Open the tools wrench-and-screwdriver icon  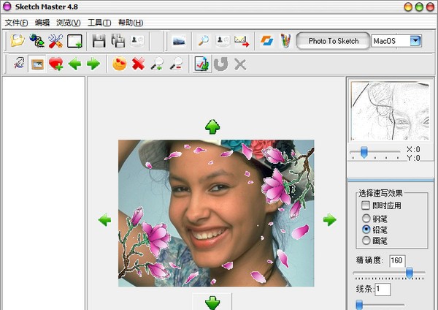coord(55,41)
